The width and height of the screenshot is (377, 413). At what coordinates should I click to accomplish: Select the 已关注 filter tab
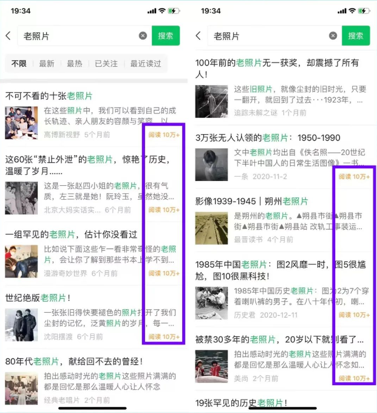click(x=106, y=64)
